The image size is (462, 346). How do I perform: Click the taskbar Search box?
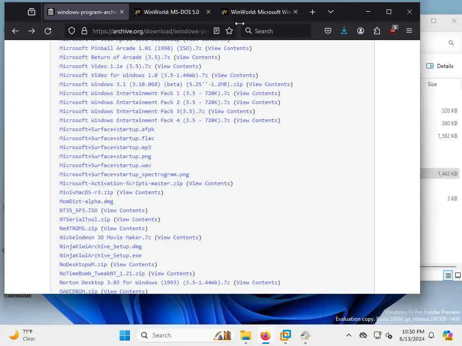click(185, 335)
